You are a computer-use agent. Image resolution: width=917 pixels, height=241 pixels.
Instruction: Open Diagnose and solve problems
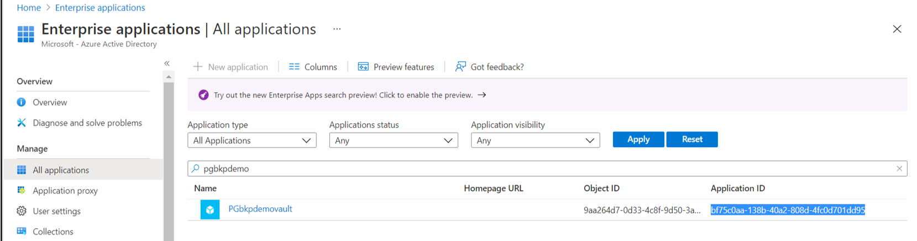[x=87, y=123]
